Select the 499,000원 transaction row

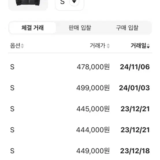click(80, 88)
